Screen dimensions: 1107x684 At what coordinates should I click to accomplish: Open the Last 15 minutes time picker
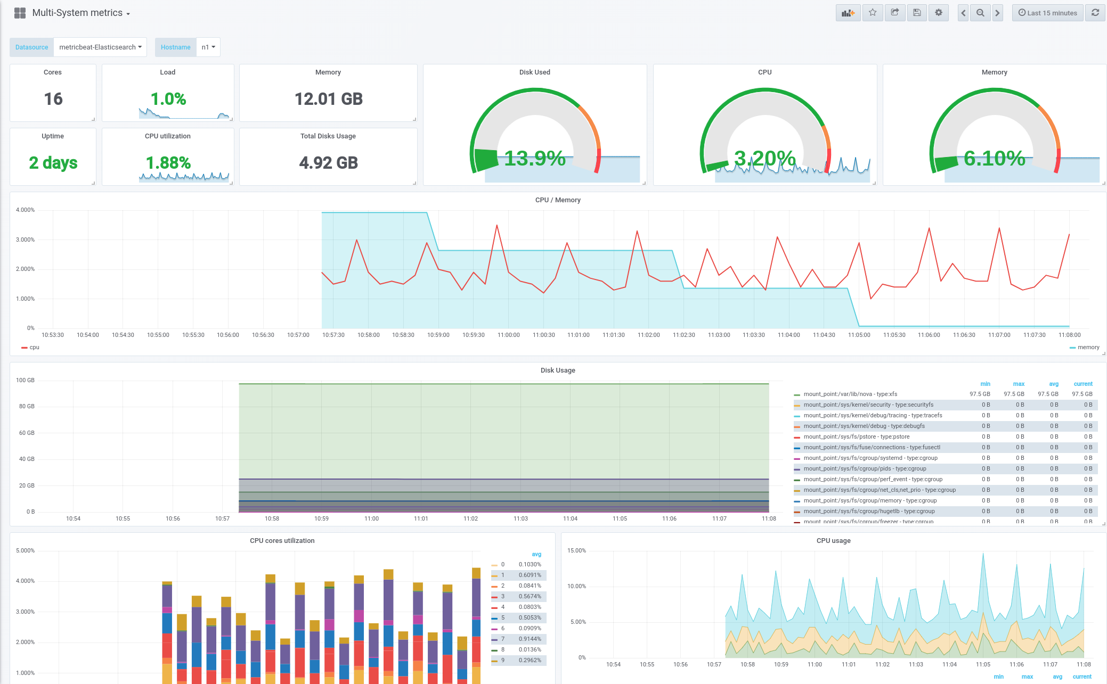pyautogui.click(x=1047, y=13)
